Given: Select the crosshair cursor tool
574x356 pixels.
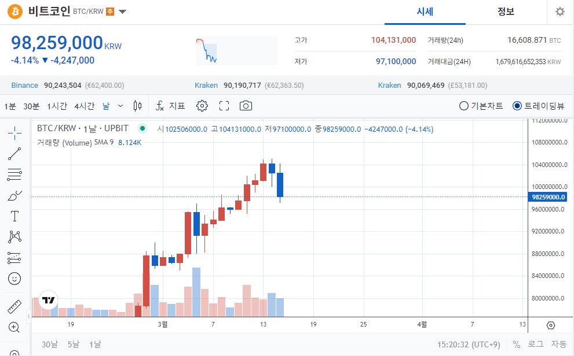Looking at the screenshot, I should pyautogui.click(x=14, y=133).
